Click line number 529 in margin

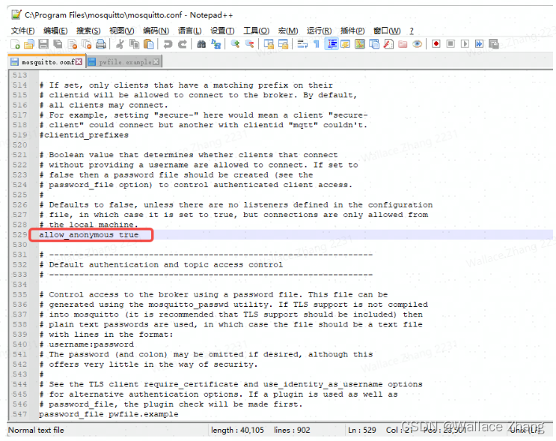(x=20, y=234)
